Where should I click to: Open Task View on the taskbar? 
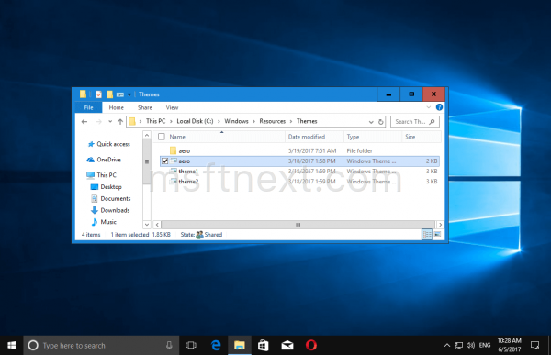[x=191, y=346]
